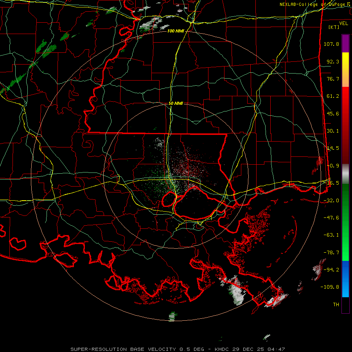
Task: Click the '76.7' scale value
Action: 333,79
